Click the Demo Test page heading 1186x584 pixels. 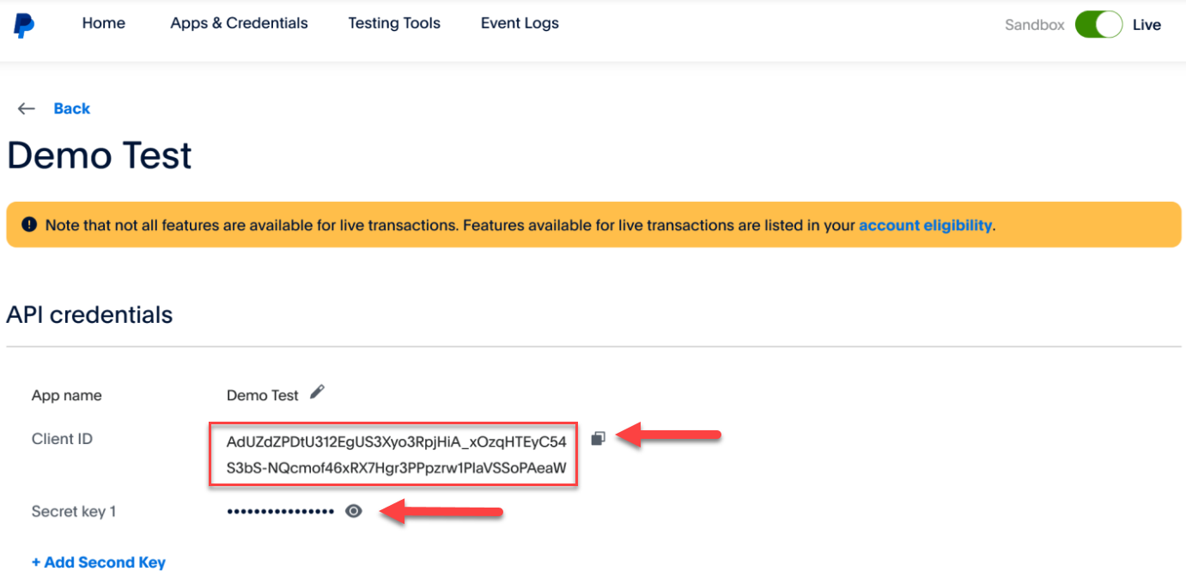click(x=100, y=156)
